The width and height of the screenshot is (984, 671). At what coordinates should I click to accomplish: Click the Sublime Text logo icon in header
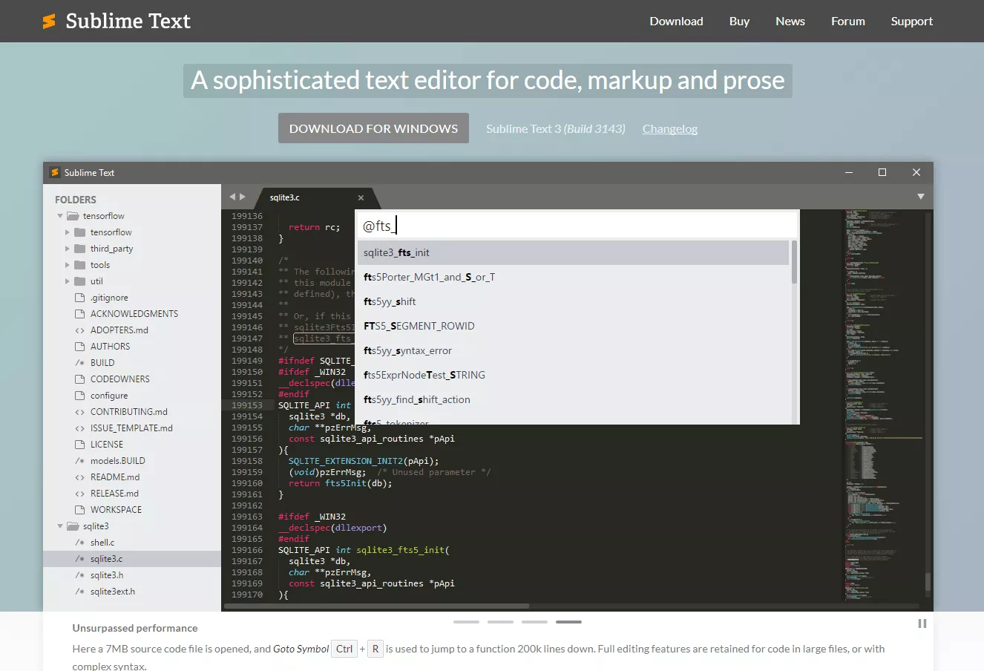tap(49, 22)
